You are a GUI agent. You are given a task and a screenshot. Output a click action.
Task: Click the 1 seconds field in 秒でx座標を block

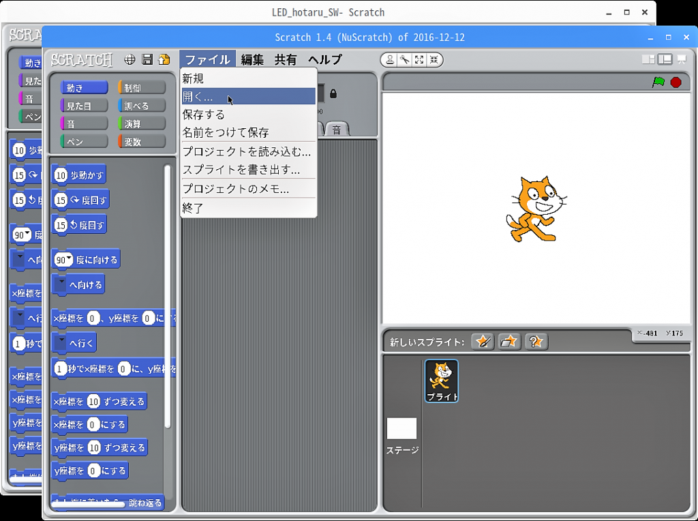(60, 369)
